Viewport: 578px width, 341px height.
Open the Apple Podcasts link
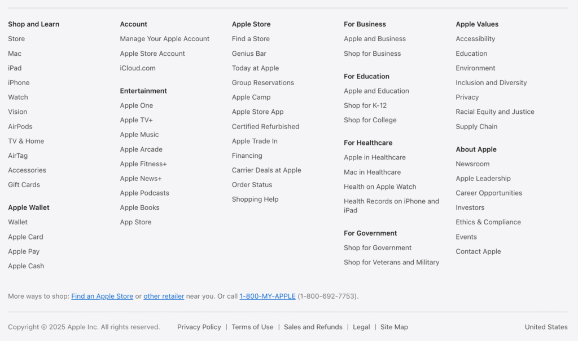(144, 193)
